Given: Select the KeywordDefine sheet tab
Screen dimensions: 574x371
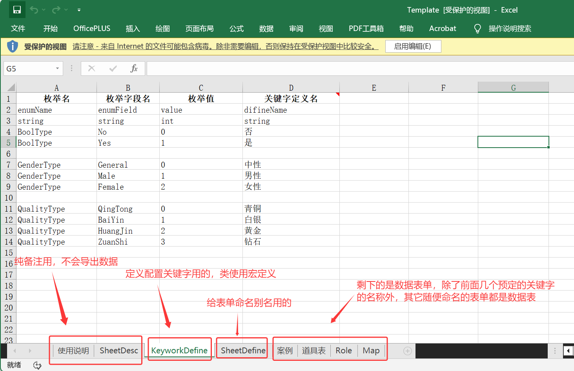Looking at the screenshot, I should pos(179,351).
